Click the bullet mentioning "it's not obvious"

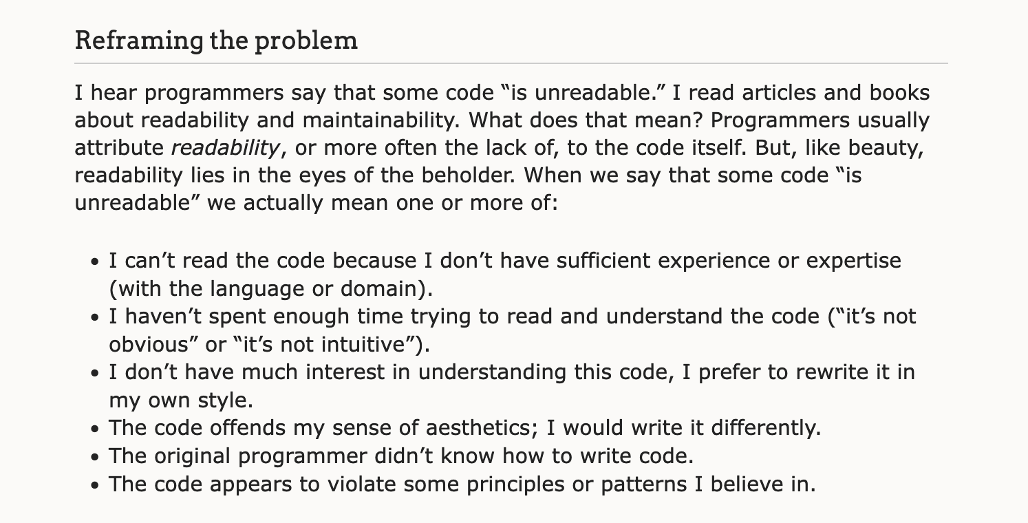point(513,330)
